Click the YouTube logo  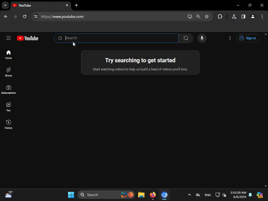point(27,38)
